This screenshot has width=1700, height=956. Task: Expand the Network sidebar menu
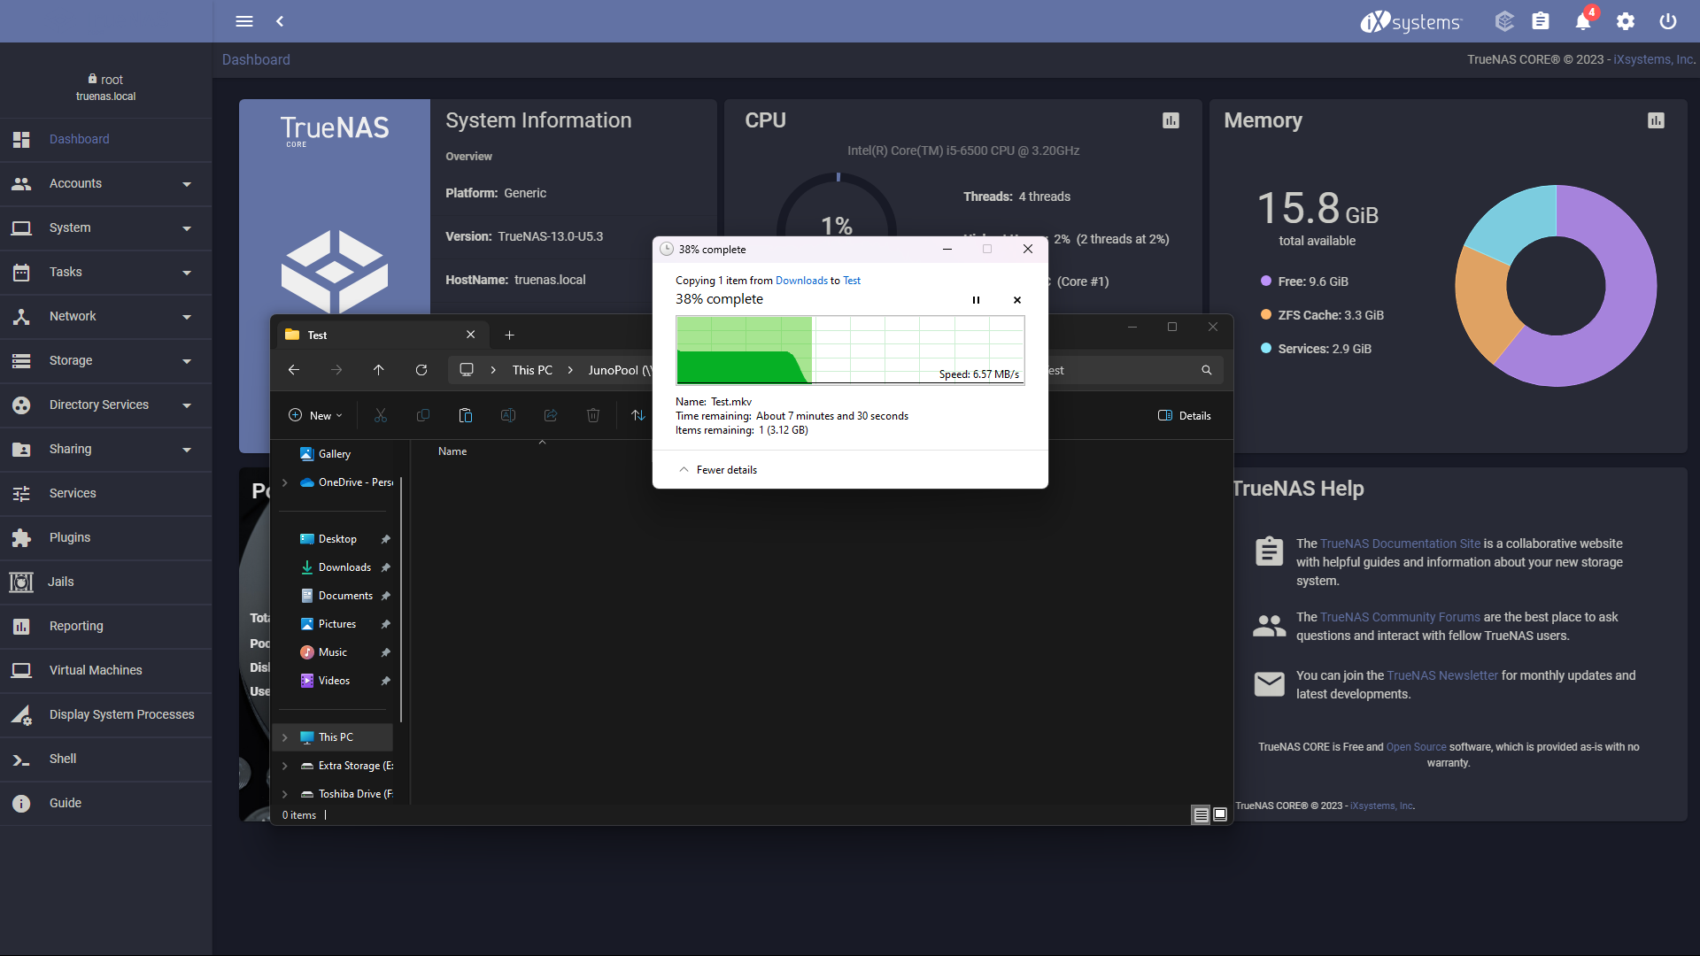pyautogui.click(x=106, y=316)
